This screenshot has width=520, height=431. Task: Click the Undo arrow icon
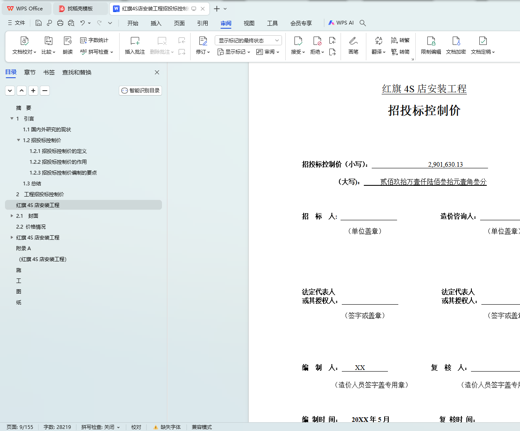[x=83, y=23]
